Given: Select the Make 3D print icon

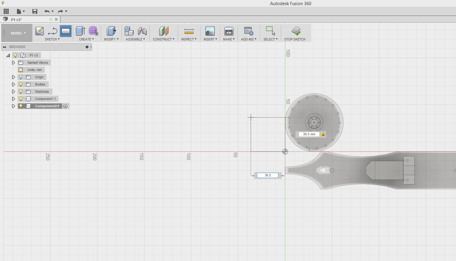Looking at the screenshot, I should [229, 31].
